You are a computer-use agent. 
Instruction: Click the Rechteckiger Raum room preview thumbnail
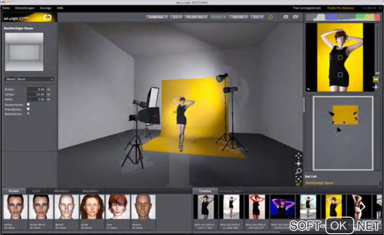[x=24, y=52]
